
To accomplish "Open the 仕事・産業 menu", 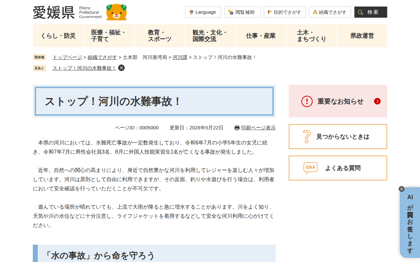I will click(x=261, y=36).
